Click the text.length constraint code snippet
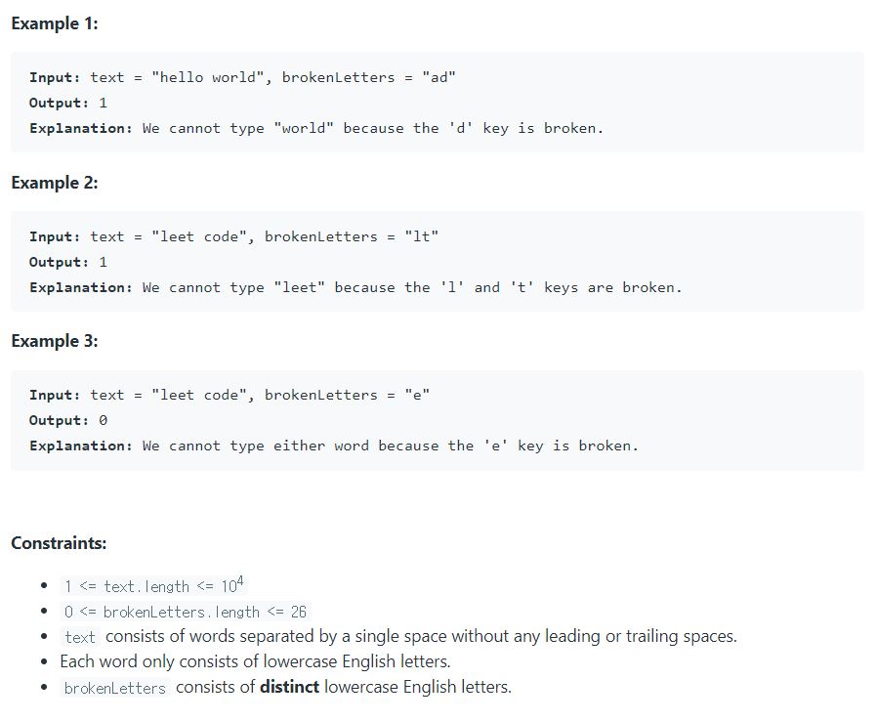Viewport: 877px width, 722px height. click(154, 586)
